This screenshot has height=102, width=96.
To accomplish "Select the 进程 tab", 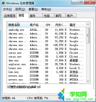I will click(23, 15).
